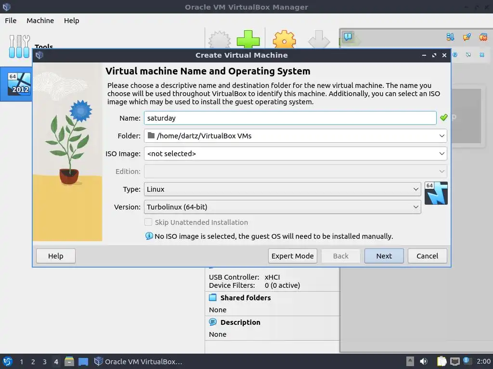Minimize the Create Virtual Machine dialog
This screenshot has width=493, height=369.
pyautogui.click(x=424, y=55)
